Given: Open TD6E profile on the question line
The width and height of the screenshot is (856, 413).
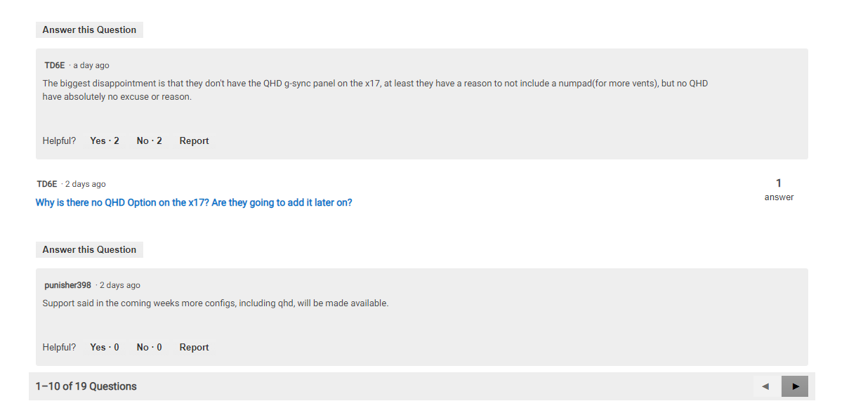Looking at the screenshot, I should 47,184.
